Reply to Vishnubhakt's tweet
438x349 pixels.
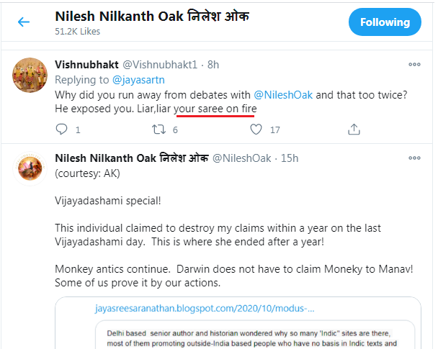(62, 130)
